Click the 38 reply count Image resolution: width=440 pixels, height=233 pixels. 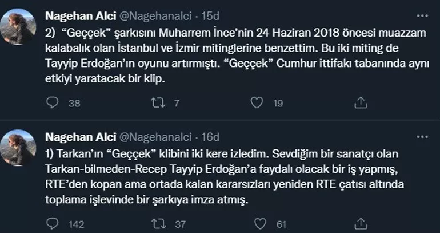pyautogui.click(x=74, y=103)
